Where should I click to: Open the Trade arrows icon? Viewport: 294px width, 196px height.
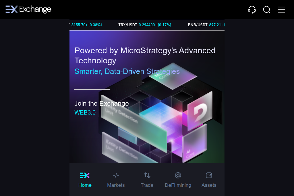pyautogui.click(x=147, y=175)
